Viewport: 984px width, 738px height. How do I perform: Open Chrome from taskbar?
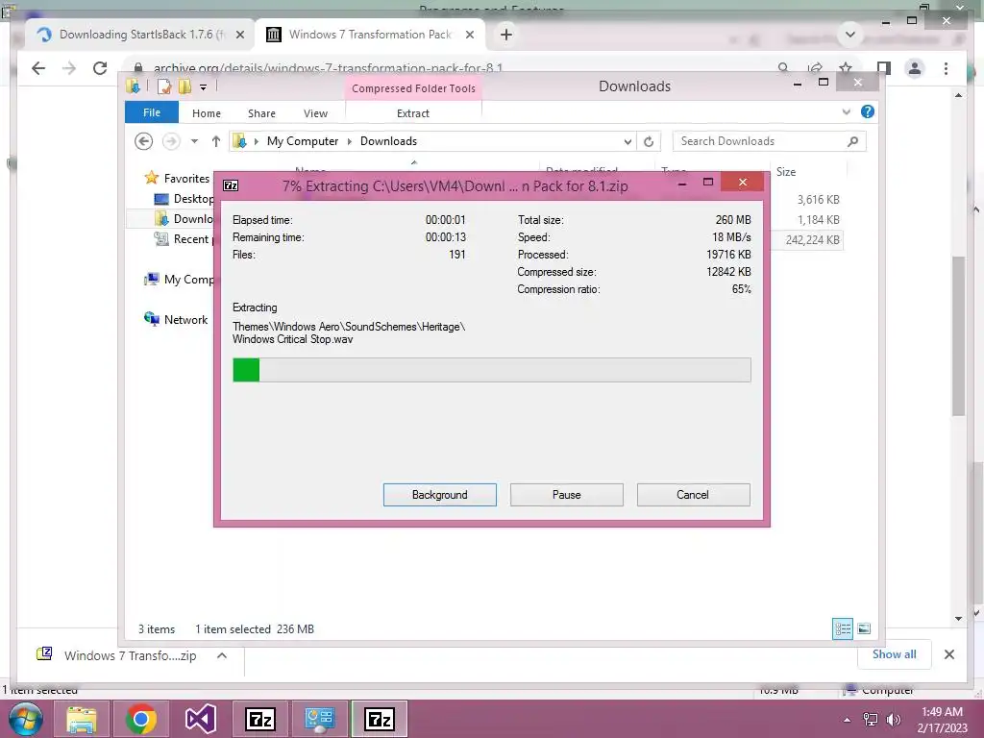pos(141,719)
